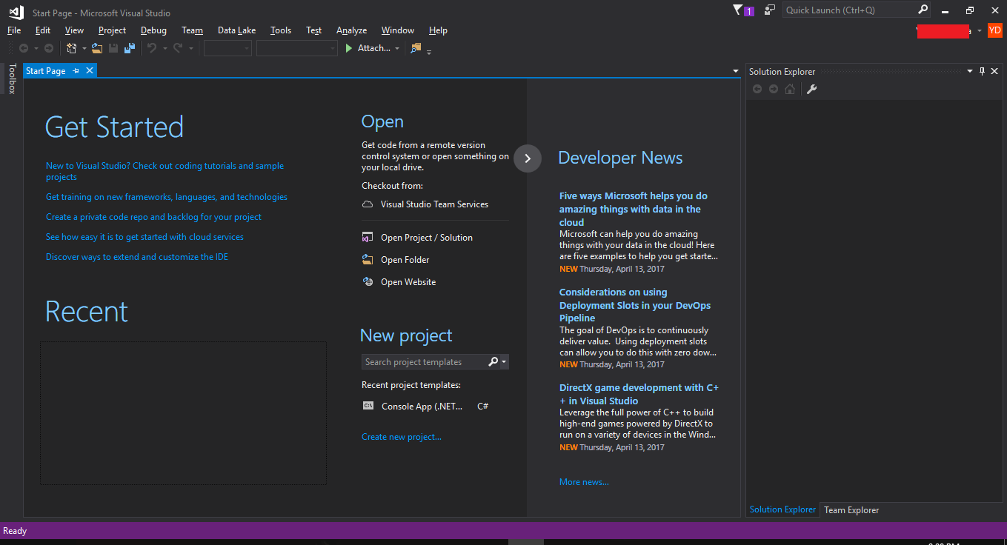
Task: Open 'Five ways Microsoft helps you' news article
Action: pos(633,209)
